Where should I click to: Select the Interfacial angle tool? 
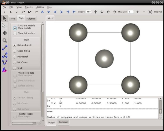click(x=5, y=70)
